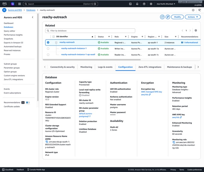Open aws/rds encryption key external link icon
Viewport: 204px width, 172px height.
click(x=150, y=95)
